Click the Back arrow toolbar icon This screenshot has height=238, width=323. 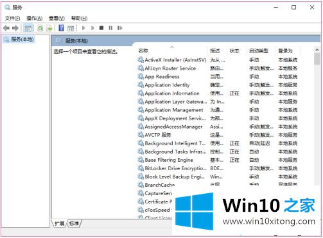coord(6,28)
